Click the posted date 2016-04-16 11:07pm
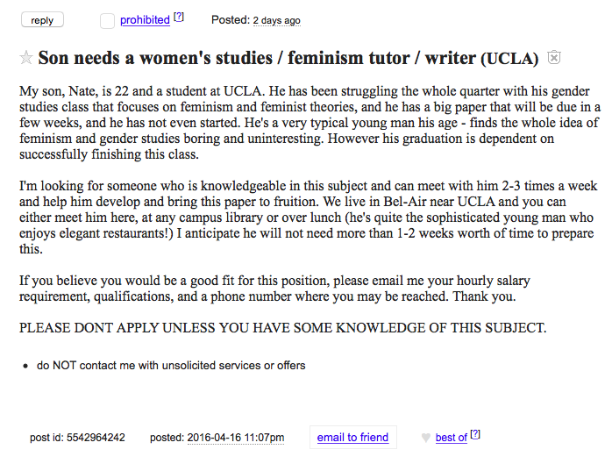612x471 pixels. pyautogui.click(x=236, y=438)
